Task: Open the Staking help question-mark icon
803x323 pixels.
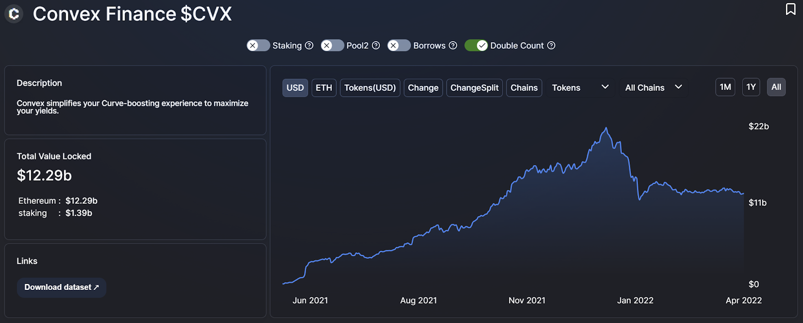Action: click(x=309, y=45)
